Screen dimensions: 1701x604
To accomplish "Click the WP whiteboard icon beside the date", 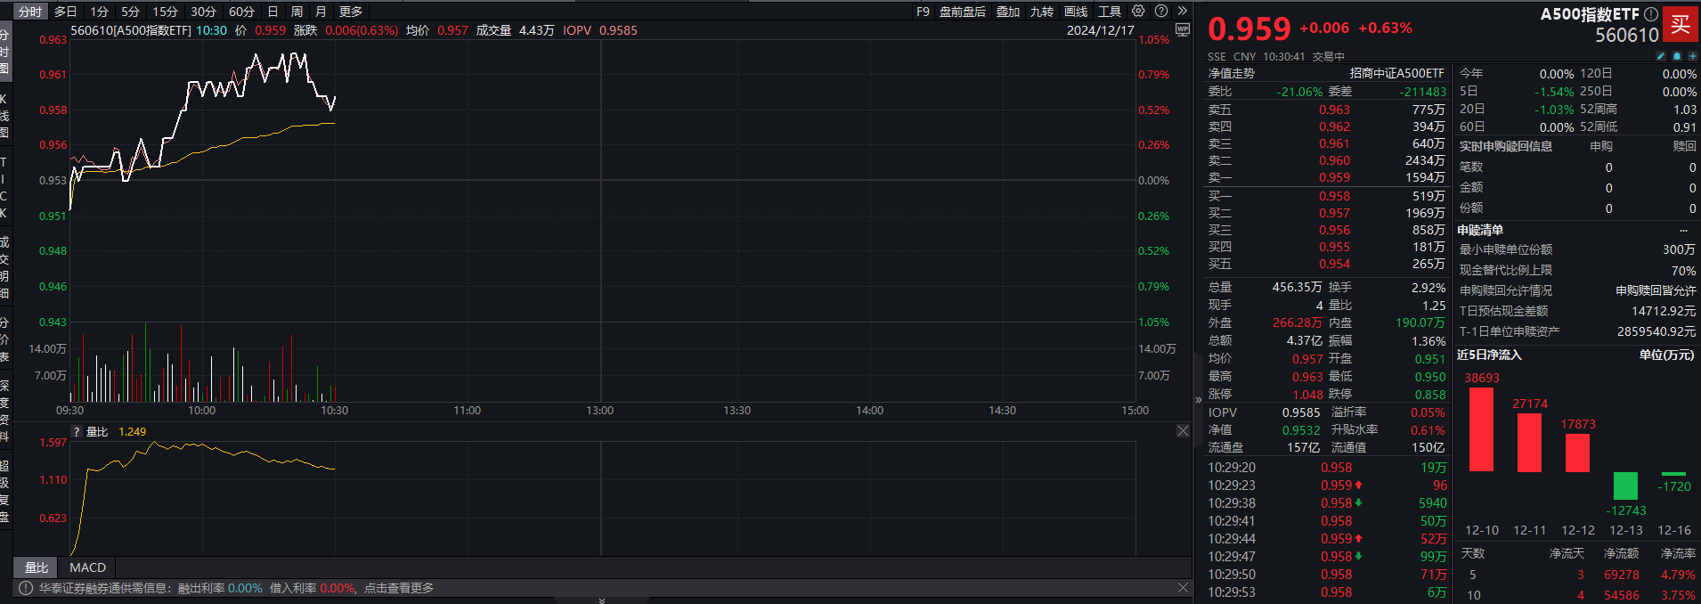I will [x=1183, y=29].
